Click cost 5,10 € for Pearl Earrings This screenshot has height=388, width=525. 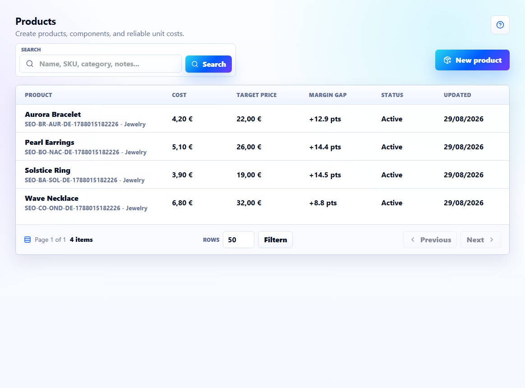[x=182, y=147]
